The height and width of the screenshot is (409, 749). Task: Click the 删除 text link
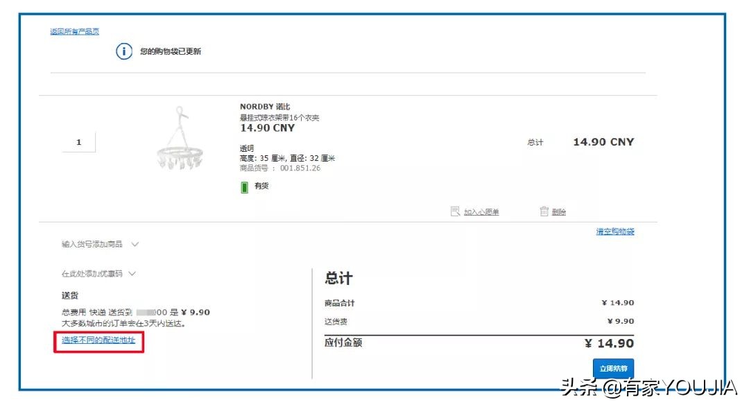coord(559,211)
